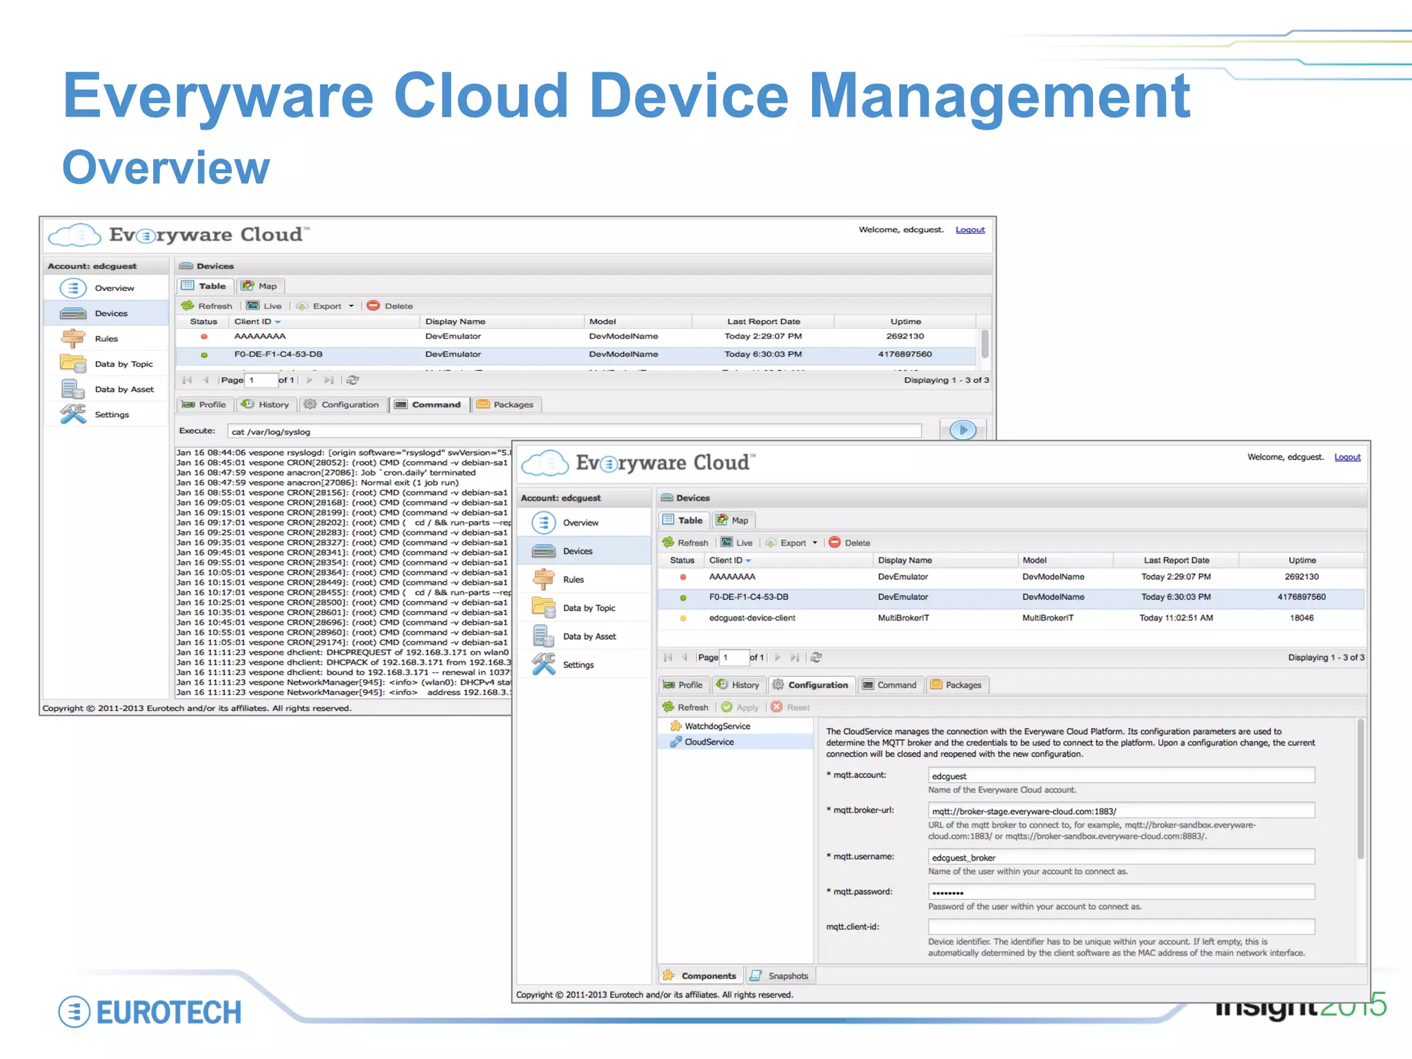The image size is (1412, 1059).
Task: Click the Execute command input field
Action: (x=574, y=432)
